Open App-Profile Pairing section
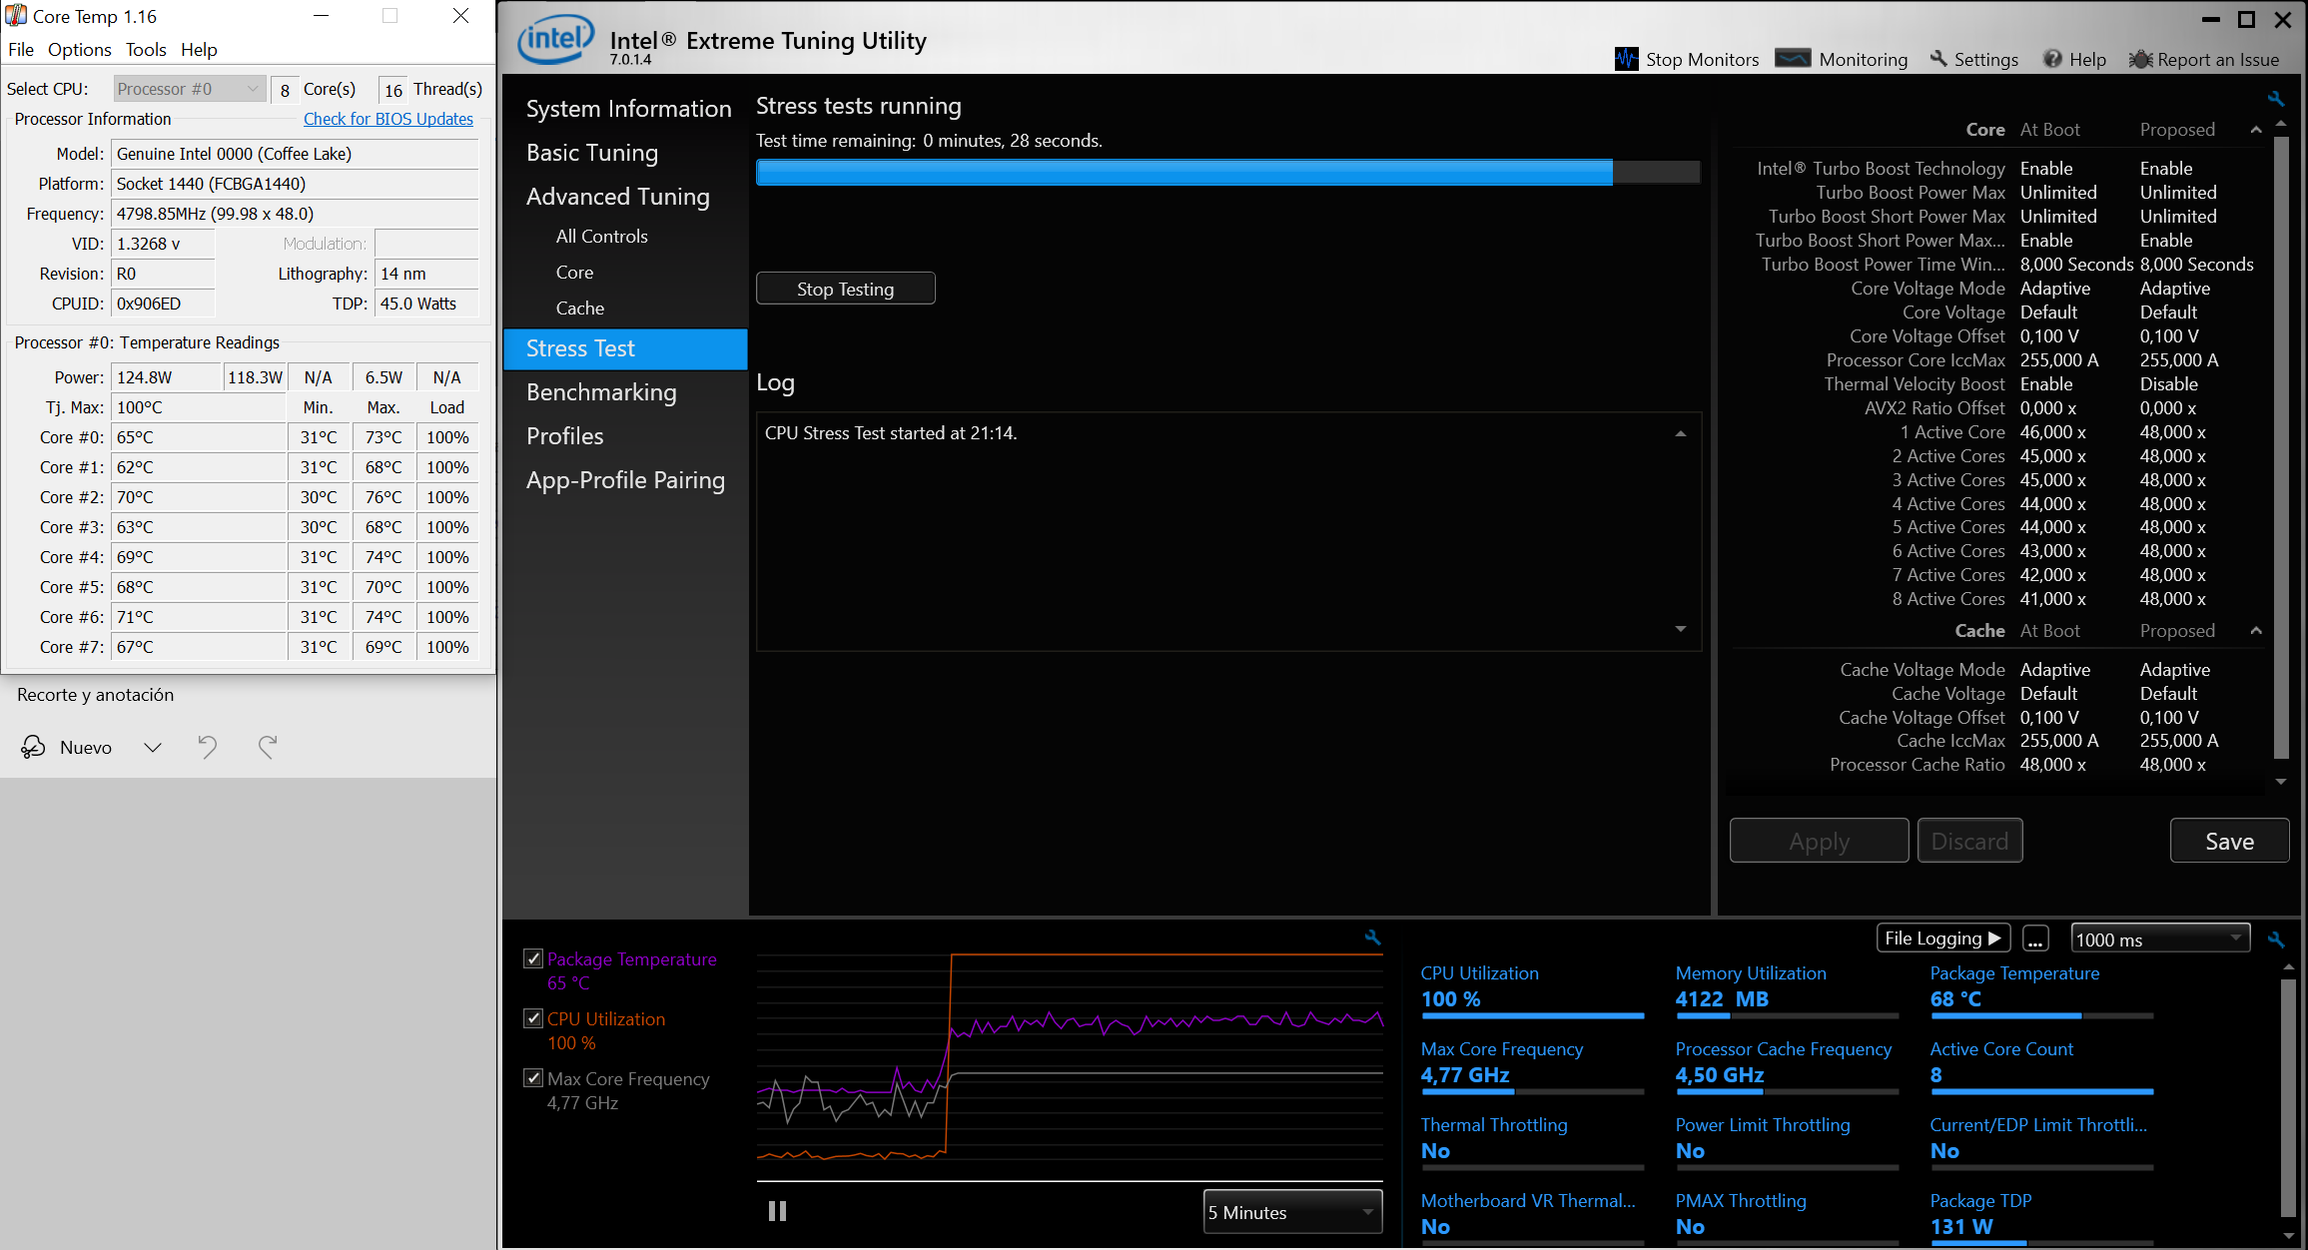The height and width of the screenshot is (1250, 2308). (x=625, y=480)
